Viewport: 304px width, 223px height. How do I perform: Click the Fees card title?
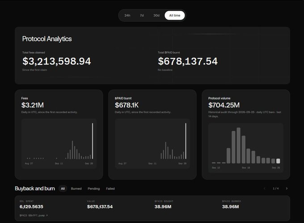click(25, 99)
